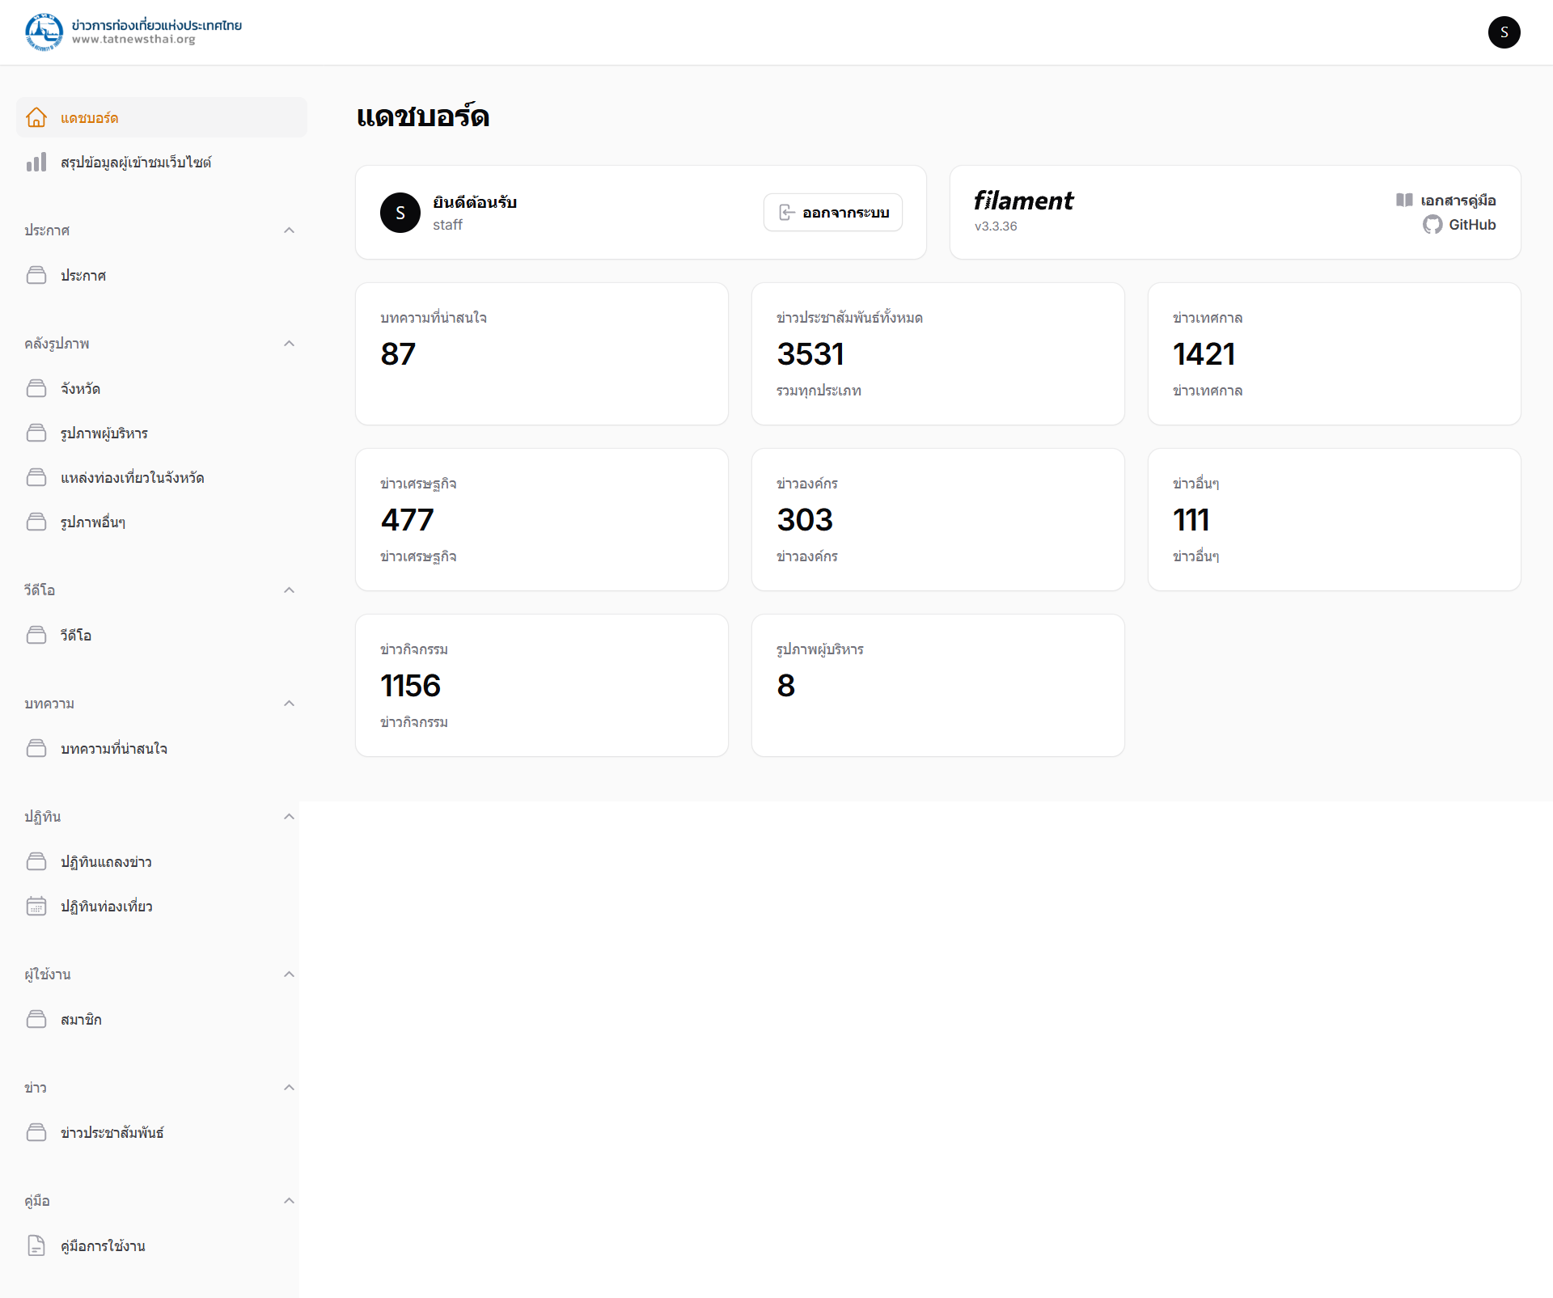The image size is (1553, 1298).
Task: Click the ยินดีต้อนรับ welcome text
Action: click(x=475, y=202)
